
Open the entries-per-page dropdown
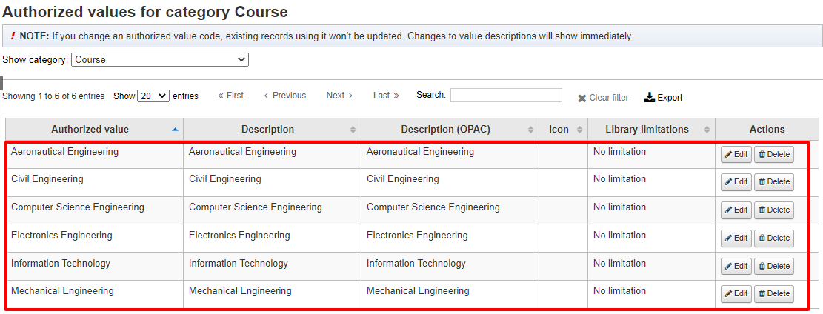click(x=153, y=96)
